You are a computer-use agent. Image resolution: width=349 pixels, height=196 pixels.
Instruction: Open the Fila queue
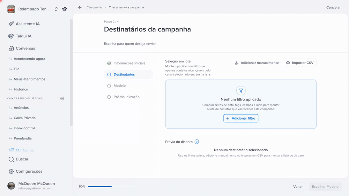(16, 69)
